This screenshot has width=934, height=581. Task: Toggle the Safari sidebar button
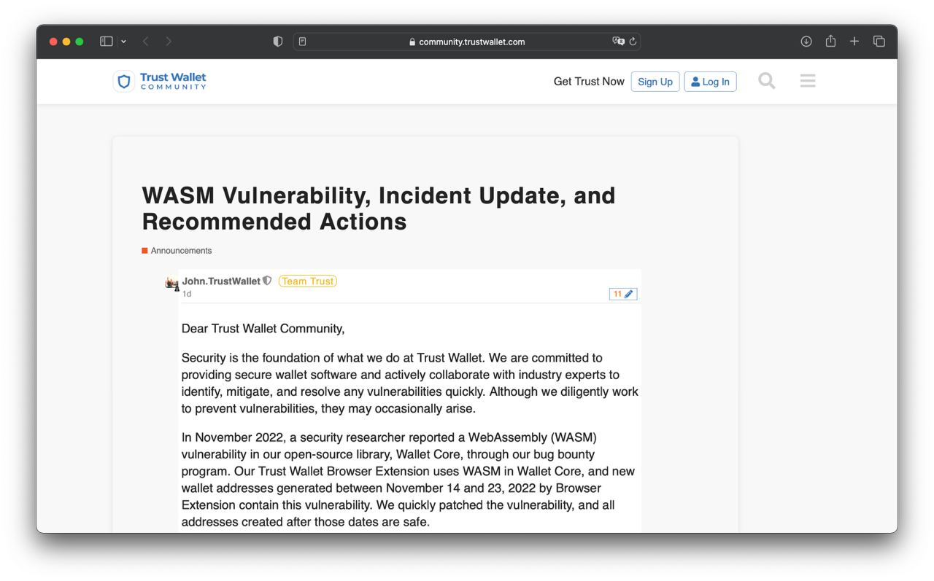point(107,42)
